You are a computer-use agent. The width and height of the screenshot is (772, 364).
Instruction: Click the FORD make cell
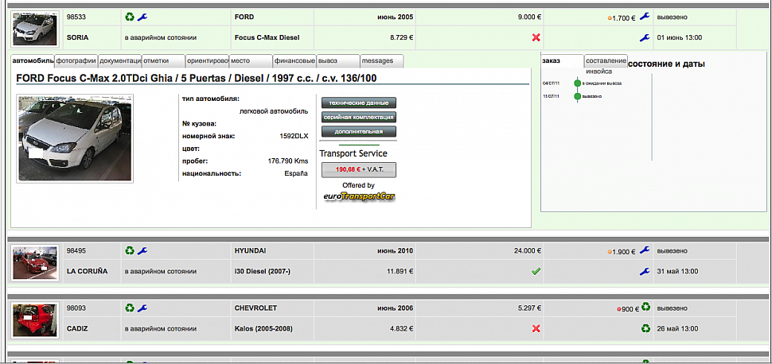pyautogui.click(x=273, y=17)
